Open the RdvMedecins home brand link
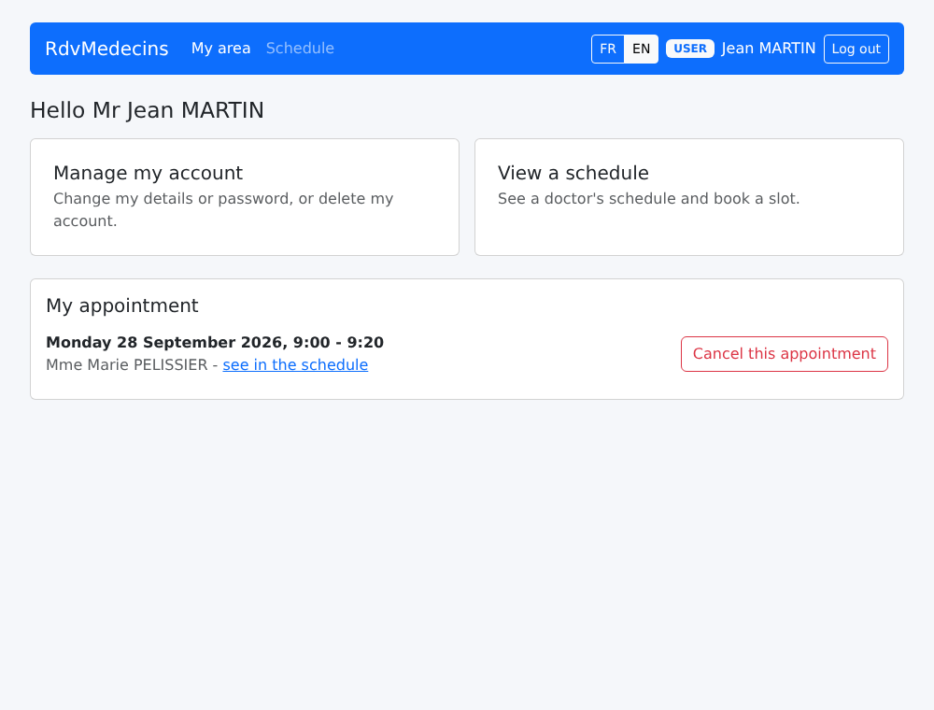Viewport: 934px width, 710px height. coord(106,49)
